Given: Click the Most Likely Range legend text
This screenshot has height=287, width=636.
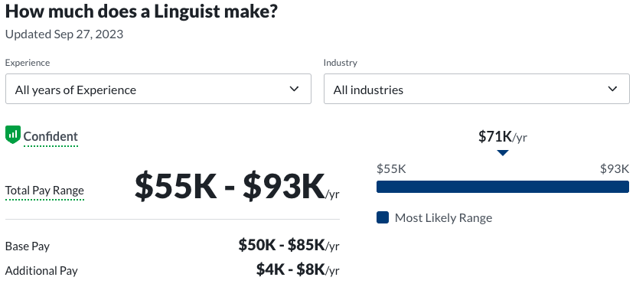Looking at the screenshot, I should point(443,218).
